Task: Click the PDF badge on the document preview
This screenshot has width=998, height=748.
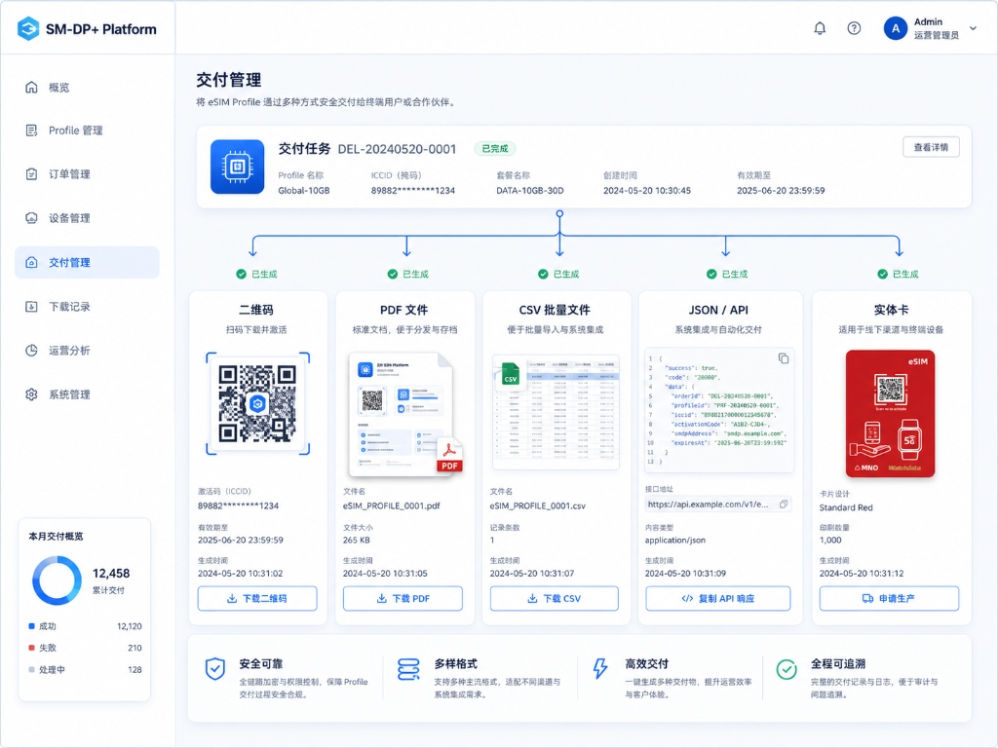Action: pyautogui.click(x=449, y=458)
